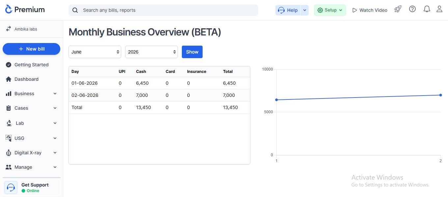This screenshot has width=448, height=197.
Task: Expand the Cases sidebar section
Action: click(x=31, y=108)
